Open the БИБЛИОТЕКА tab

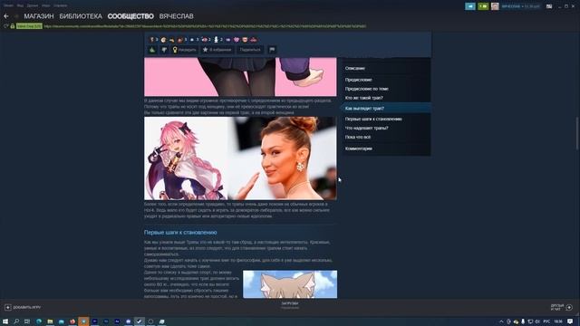[81, 16]
